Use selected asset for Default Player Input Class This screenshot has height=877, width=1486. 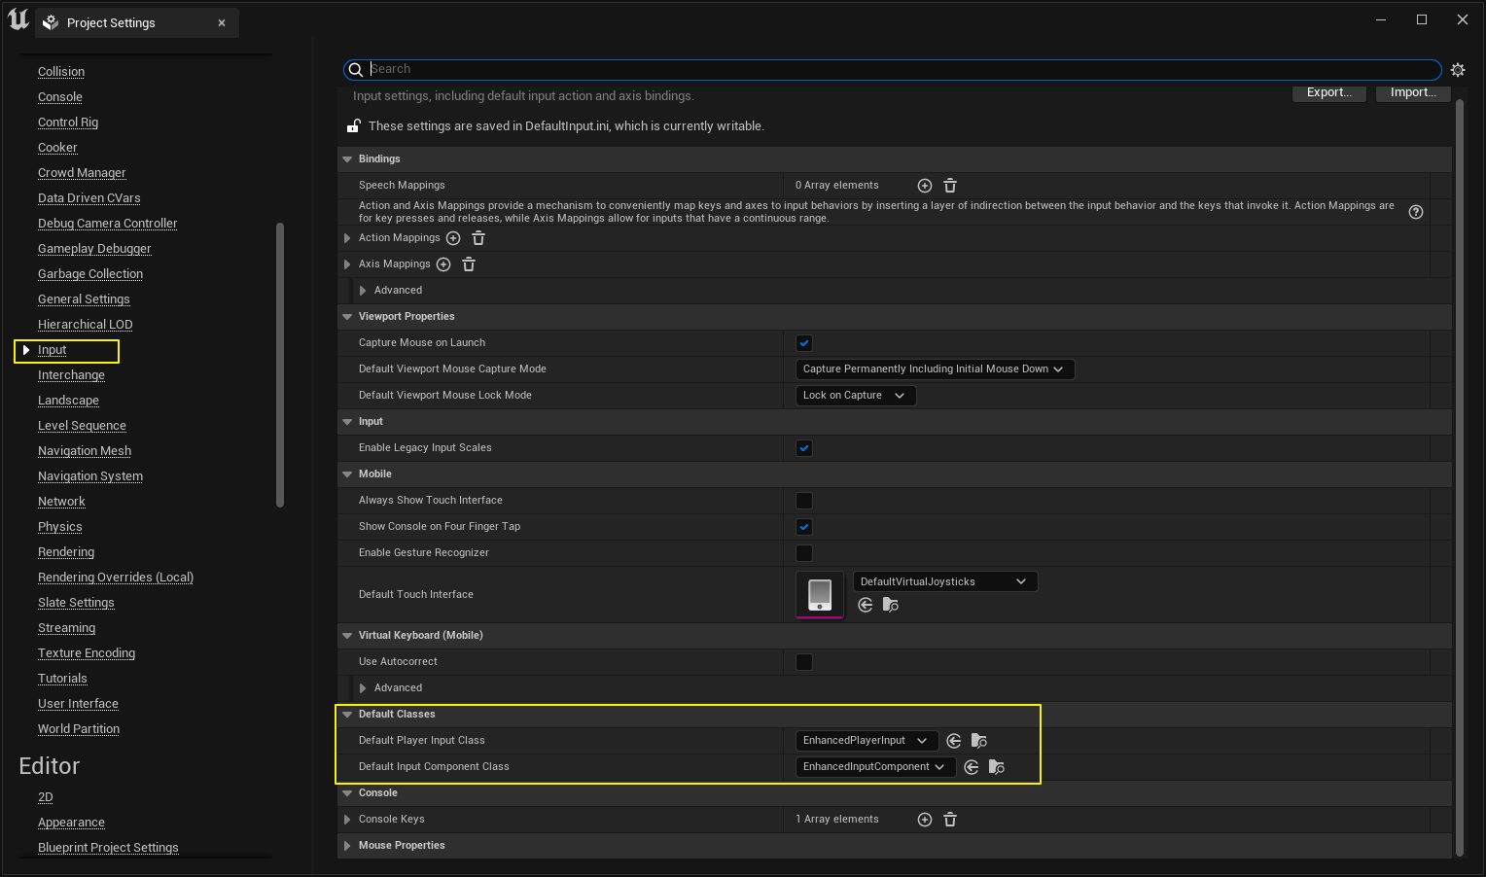[954, 741]
